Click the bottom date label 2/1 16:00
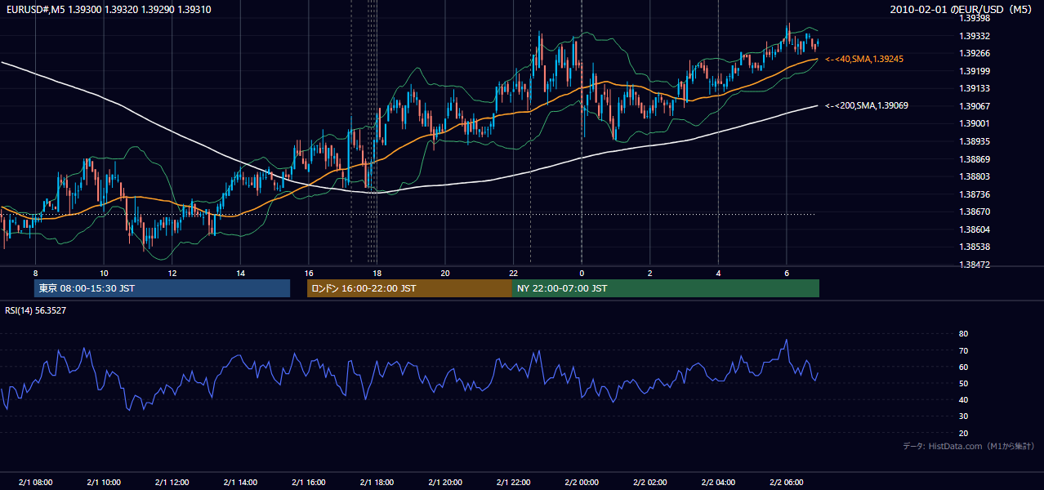The width and height of the screenshot is (1044, 490). (x=308, y=482)
